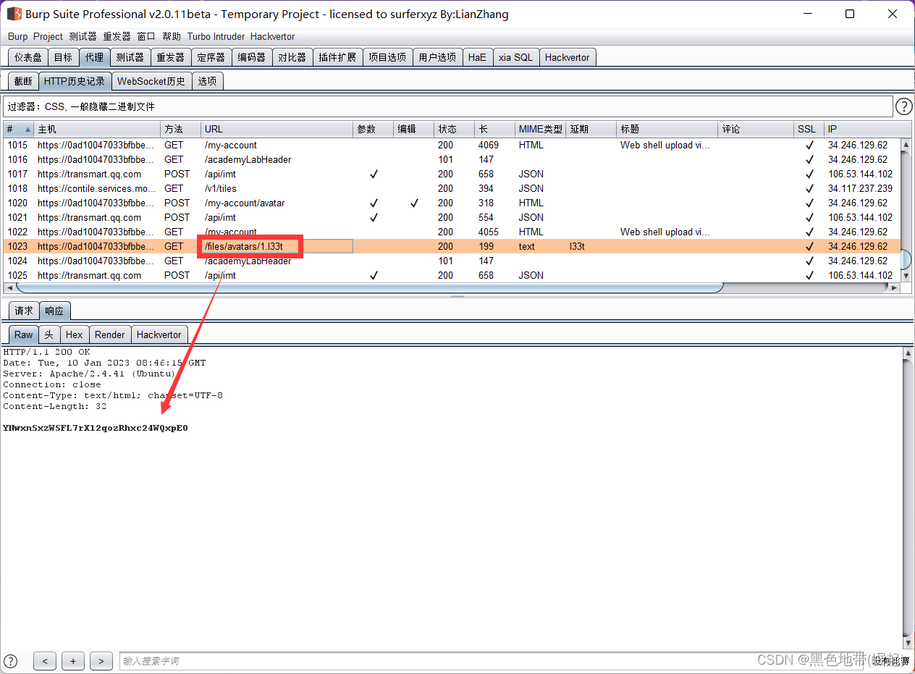Select the Render view tab
This screenshot has height=674, width=915.
(x=109, y=334)
